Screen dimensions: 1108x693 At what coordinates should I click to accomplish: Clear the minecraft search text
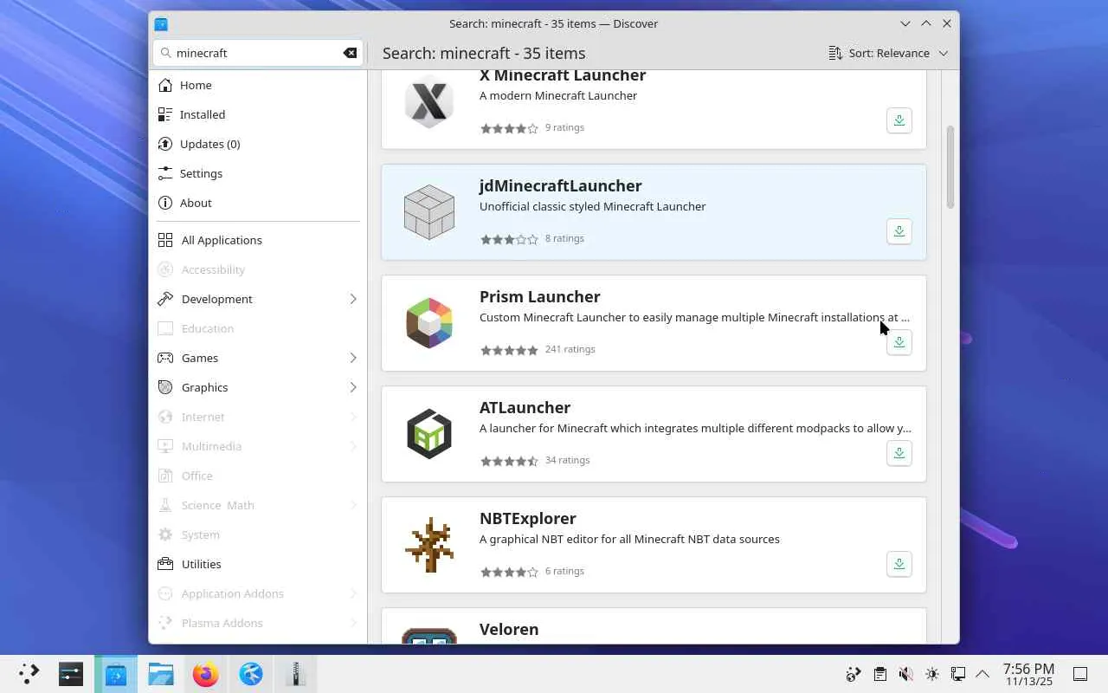[x=350, y=53]
